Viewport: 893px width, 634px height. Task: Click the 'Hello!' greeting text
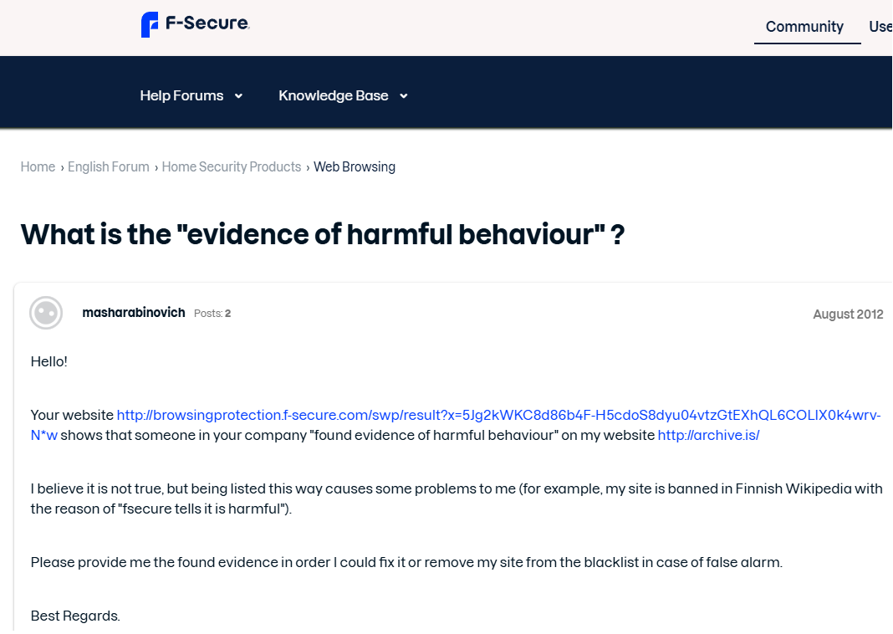[x=49, y=361]
